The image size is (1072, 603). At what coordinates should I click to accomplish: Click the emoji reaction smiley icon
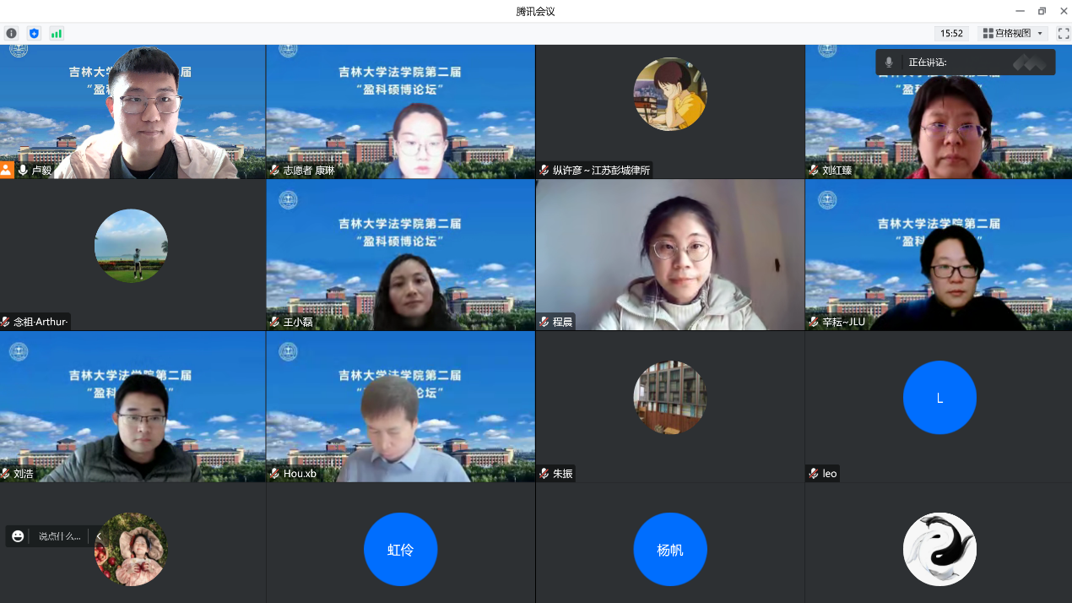18,536
